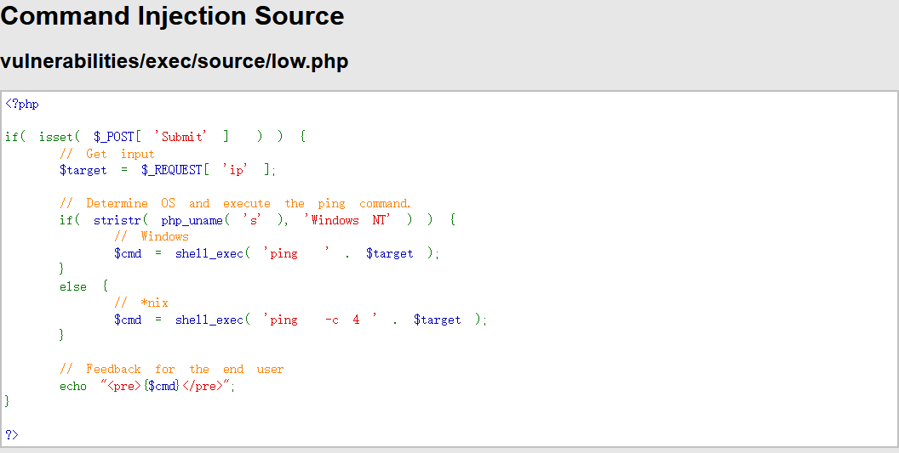Click the vulnerabilities/exec/source/low.php file path heading
899x453 pixels.
[174, 61]
